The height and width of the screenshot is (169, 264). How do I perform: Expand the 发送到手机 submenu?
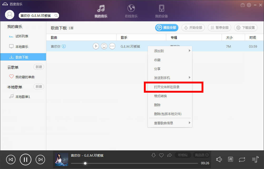(170, 78)
